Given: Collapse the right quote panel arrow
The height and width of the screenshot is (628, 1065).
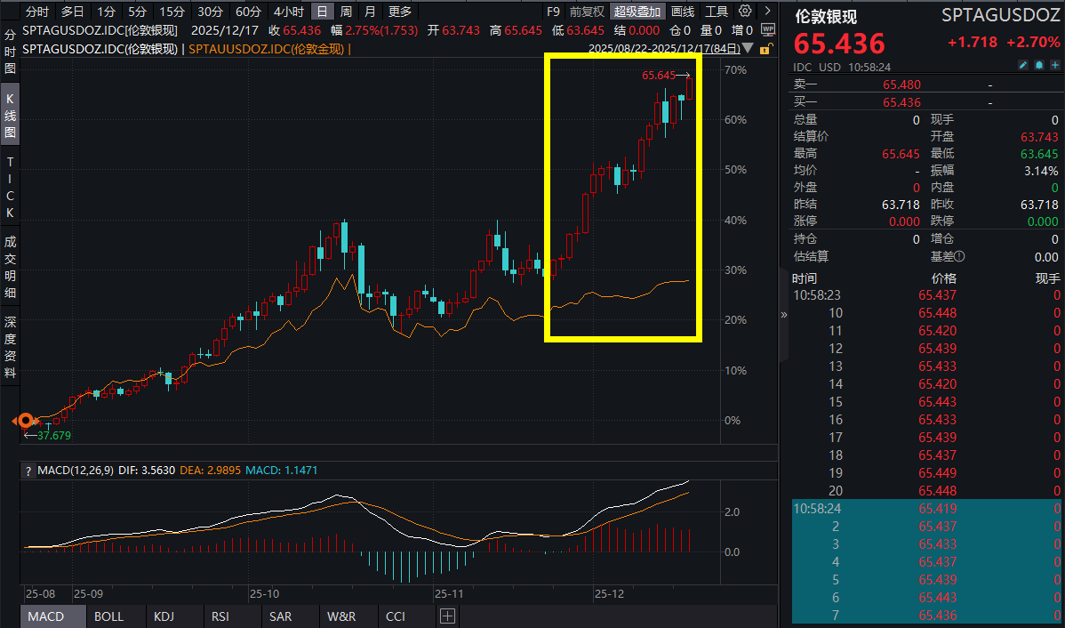Looking at the screenshot, I should click(x=784, y=314).
